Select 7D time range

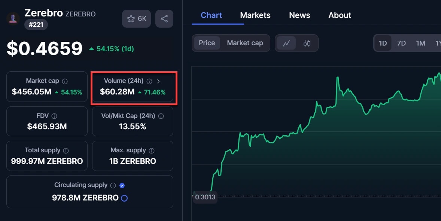401,43
